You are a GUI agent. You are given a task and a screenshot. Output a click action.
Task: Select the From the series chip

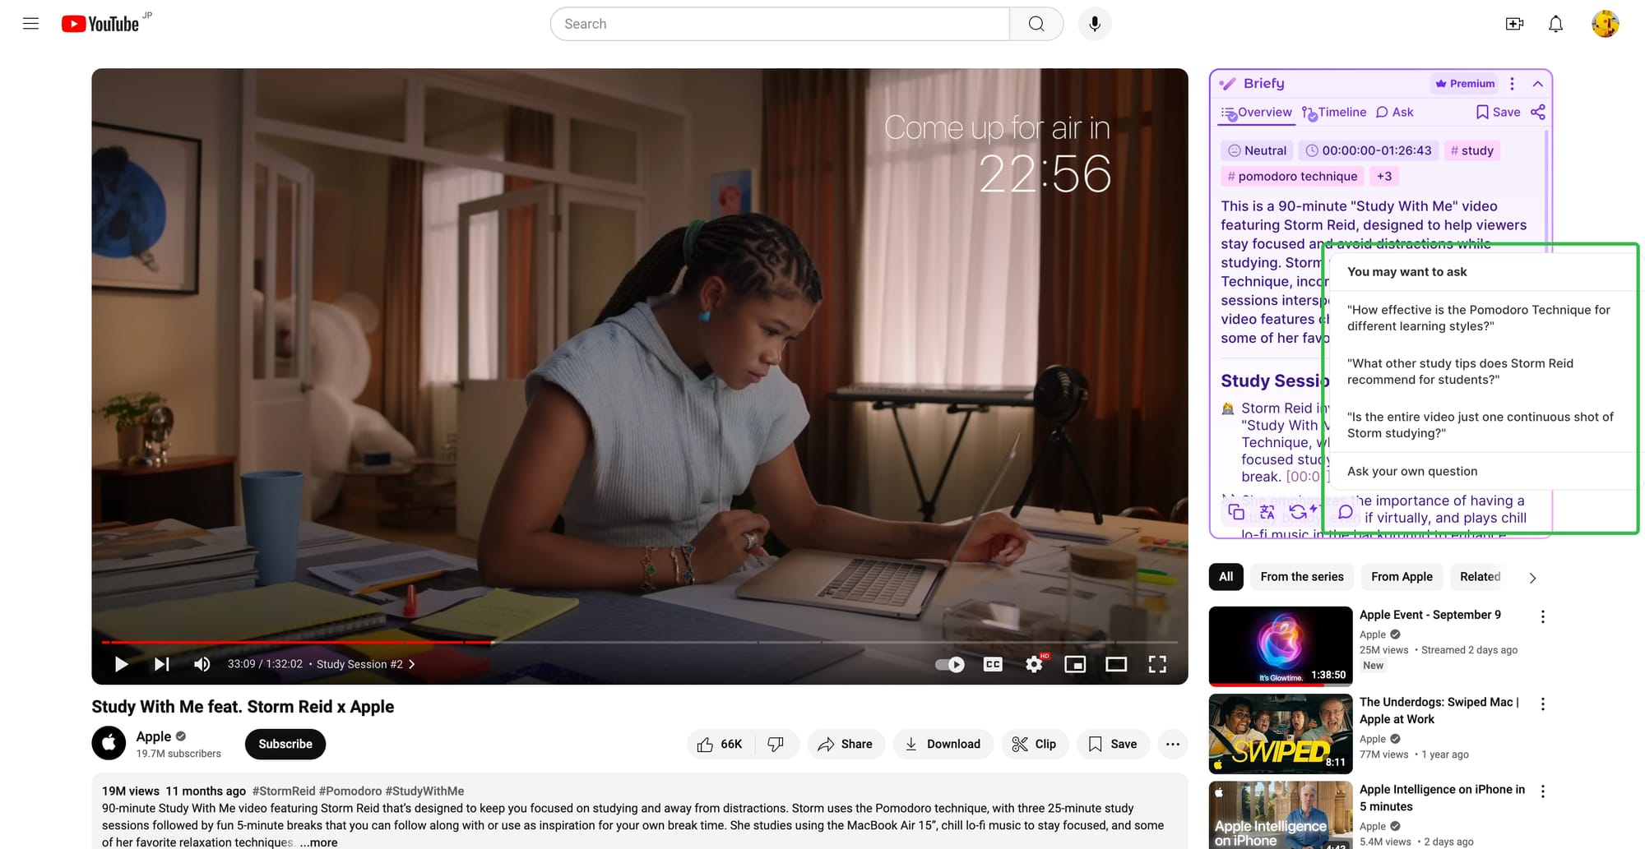1302,577
